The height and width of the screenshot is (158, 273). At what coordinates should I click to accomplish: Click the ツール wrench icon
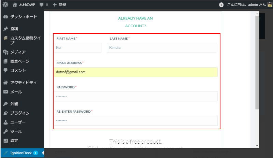coord(5,131)
